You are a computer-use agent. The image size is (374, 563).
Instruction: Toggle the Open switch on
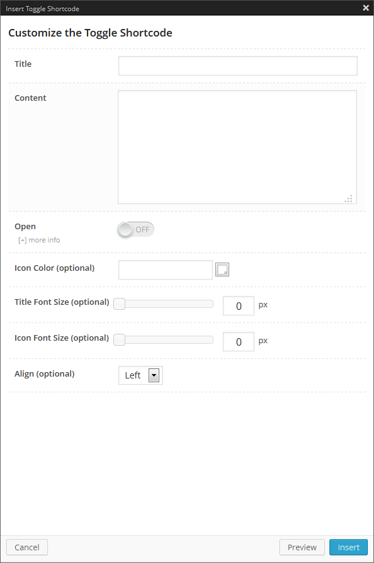pyautogui.click(x=135, y=229)
